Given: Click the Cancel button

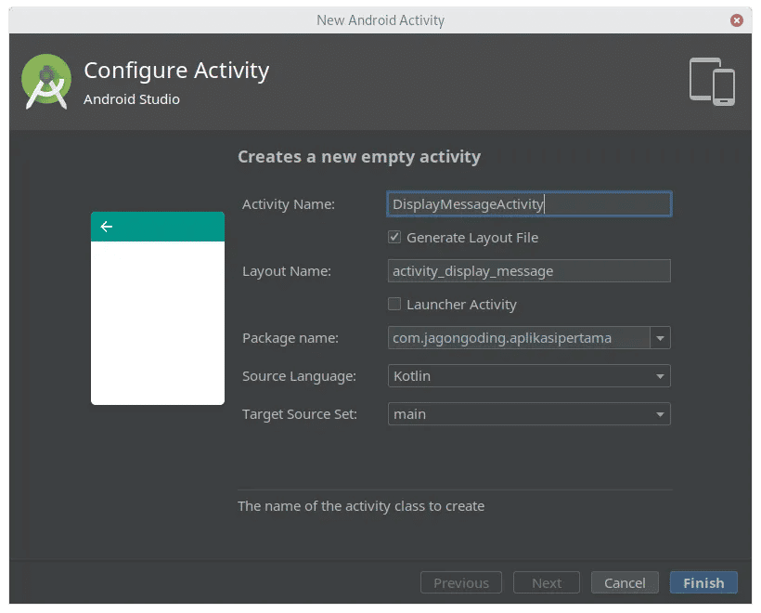Looking at the screenshot, I should (625, 582).
